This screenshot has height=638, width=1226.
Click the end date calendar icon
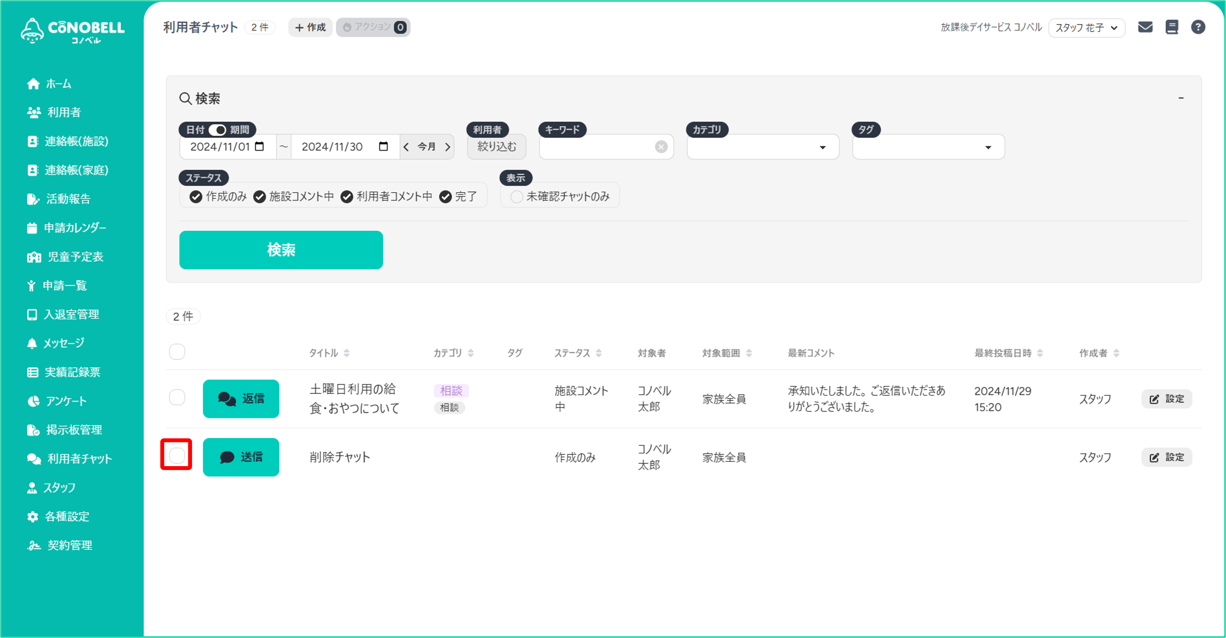(383, 146)
